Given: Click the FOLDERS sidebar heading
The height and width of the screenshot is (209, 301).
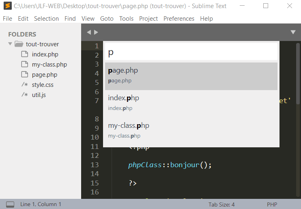Looking at the screenshot, I should coord(22,34).
